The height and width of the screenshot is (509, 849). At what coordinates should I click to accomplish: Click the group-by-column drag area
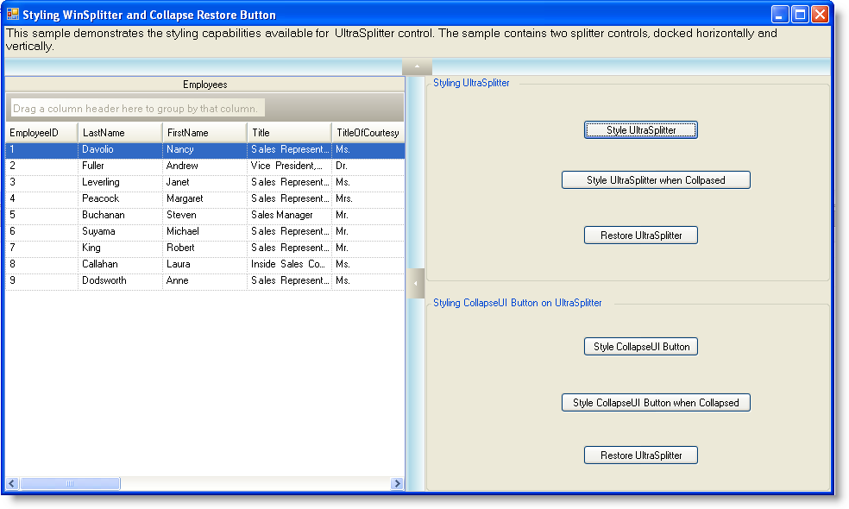pos(138,107)
